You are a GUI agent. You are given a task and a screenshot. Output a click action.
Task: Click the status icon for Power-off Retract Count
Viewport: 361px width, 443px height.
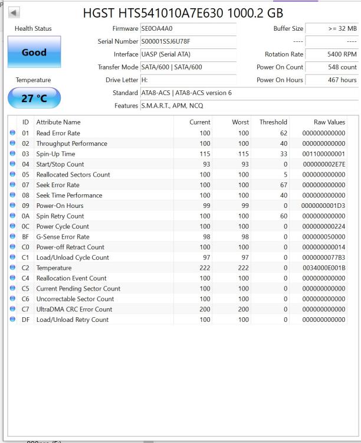point(12,247)
